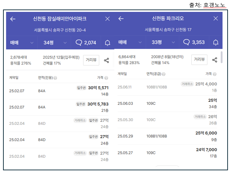The height and width of the screenshot is (173, 231).
Task: Click 6,864세대 household count
Action: pos(127,57)
